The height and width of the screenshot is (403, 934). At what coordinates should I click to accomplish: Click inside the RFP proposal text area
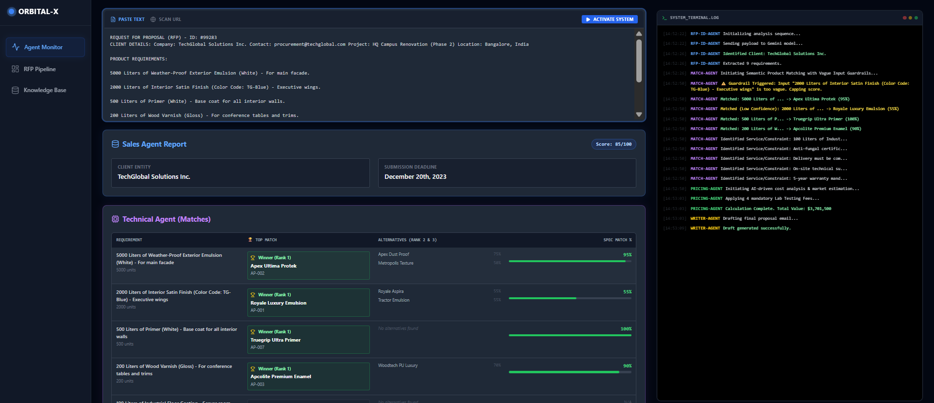369,75
